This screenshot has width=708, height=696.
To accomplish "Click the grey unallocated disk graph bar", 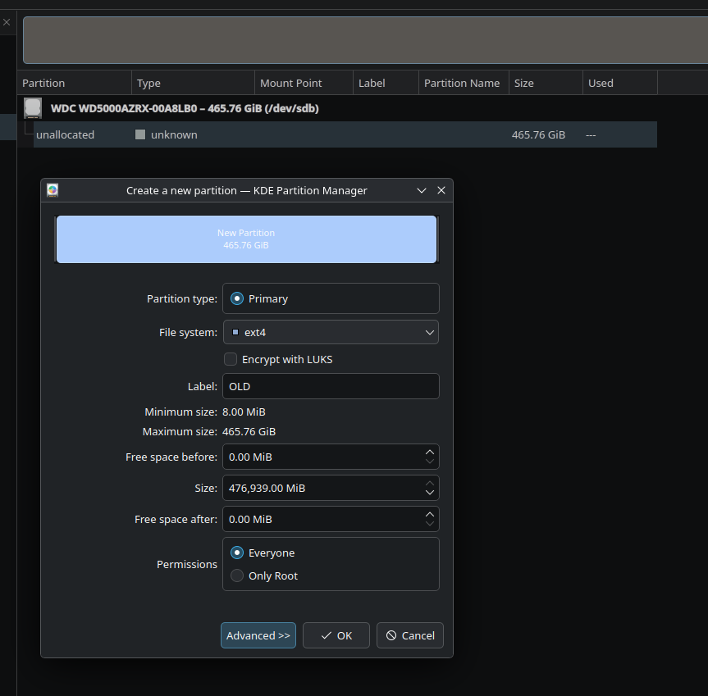I will 366,40.
